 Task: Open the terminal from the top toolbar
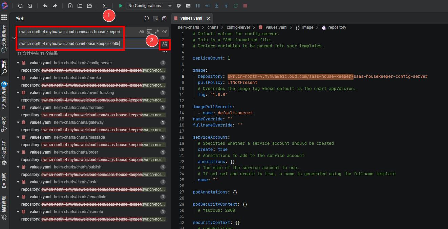coord(105,6)
